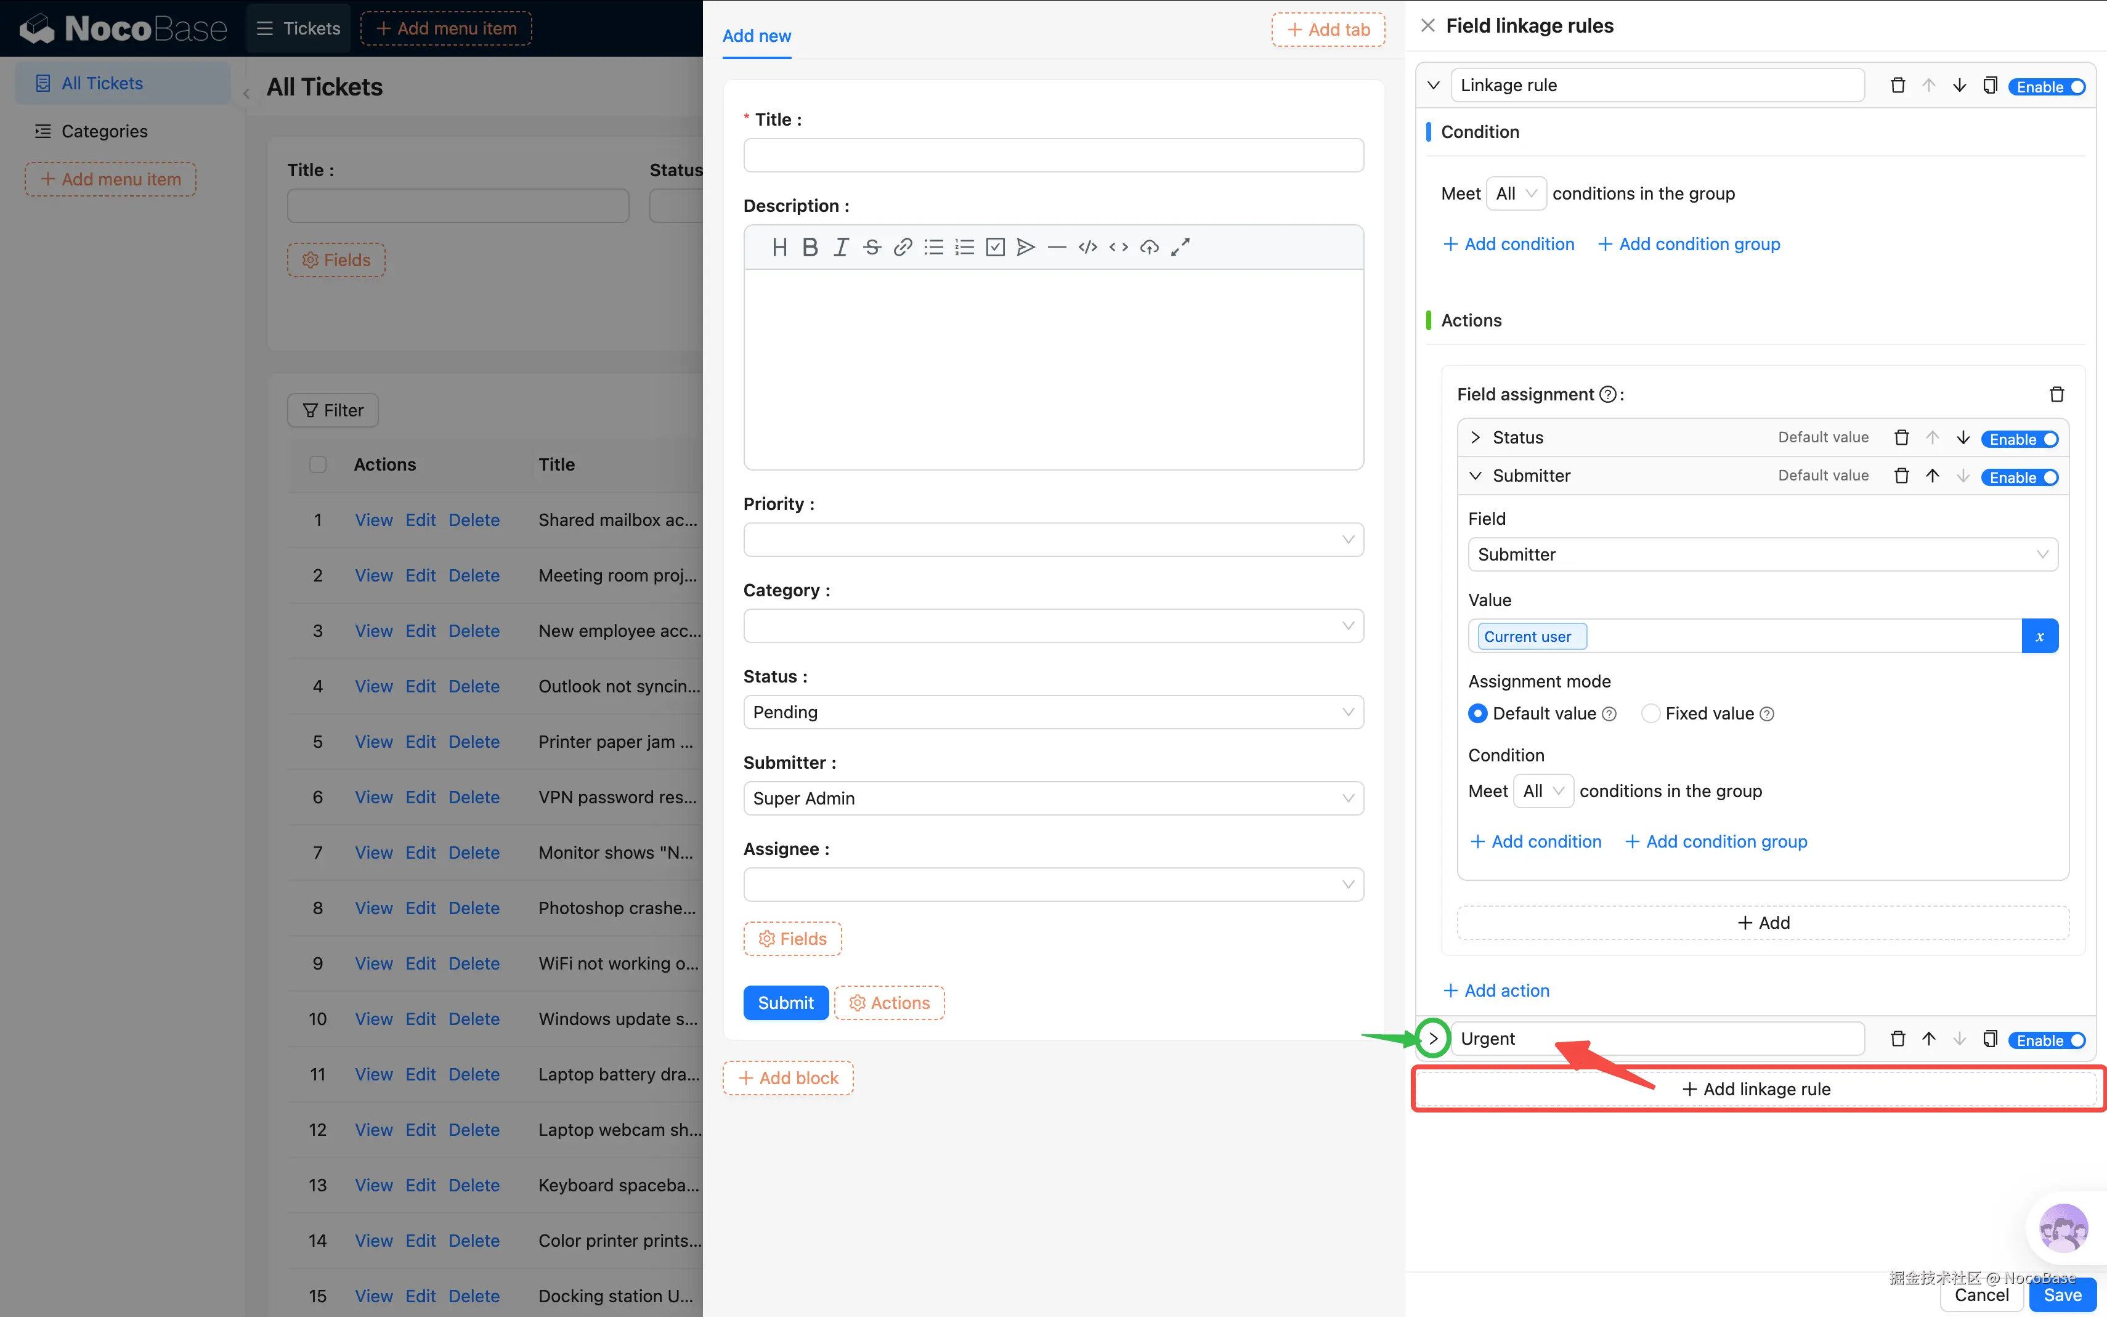2107x1317 pixels.
Task: Open variable selector for Value field
Action: (2040, 637)
